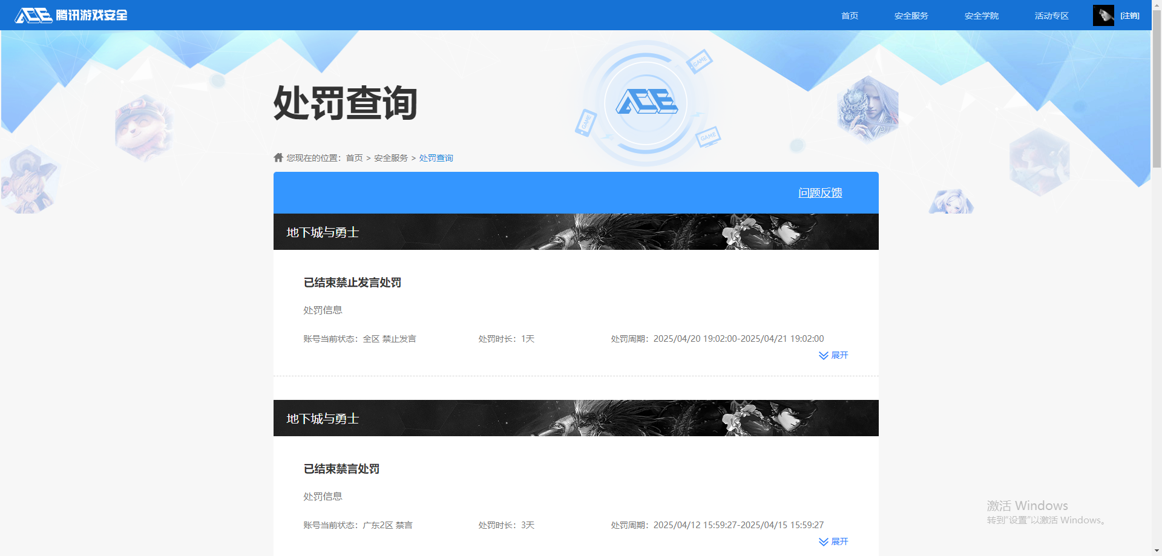
Task: Click the period 2025/04/20 19:02:00-2025/04/21 19:02:00
Action: pos(738,339)
